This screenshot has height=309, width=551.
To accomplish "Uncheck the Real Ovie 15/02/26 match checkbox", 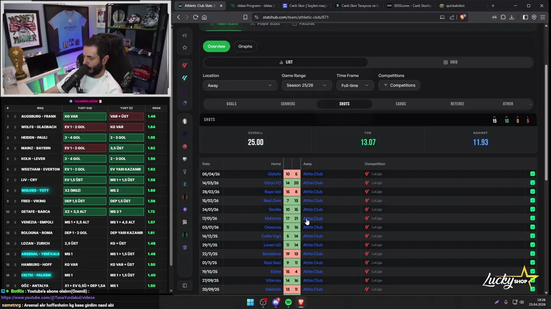I will 532,200.
